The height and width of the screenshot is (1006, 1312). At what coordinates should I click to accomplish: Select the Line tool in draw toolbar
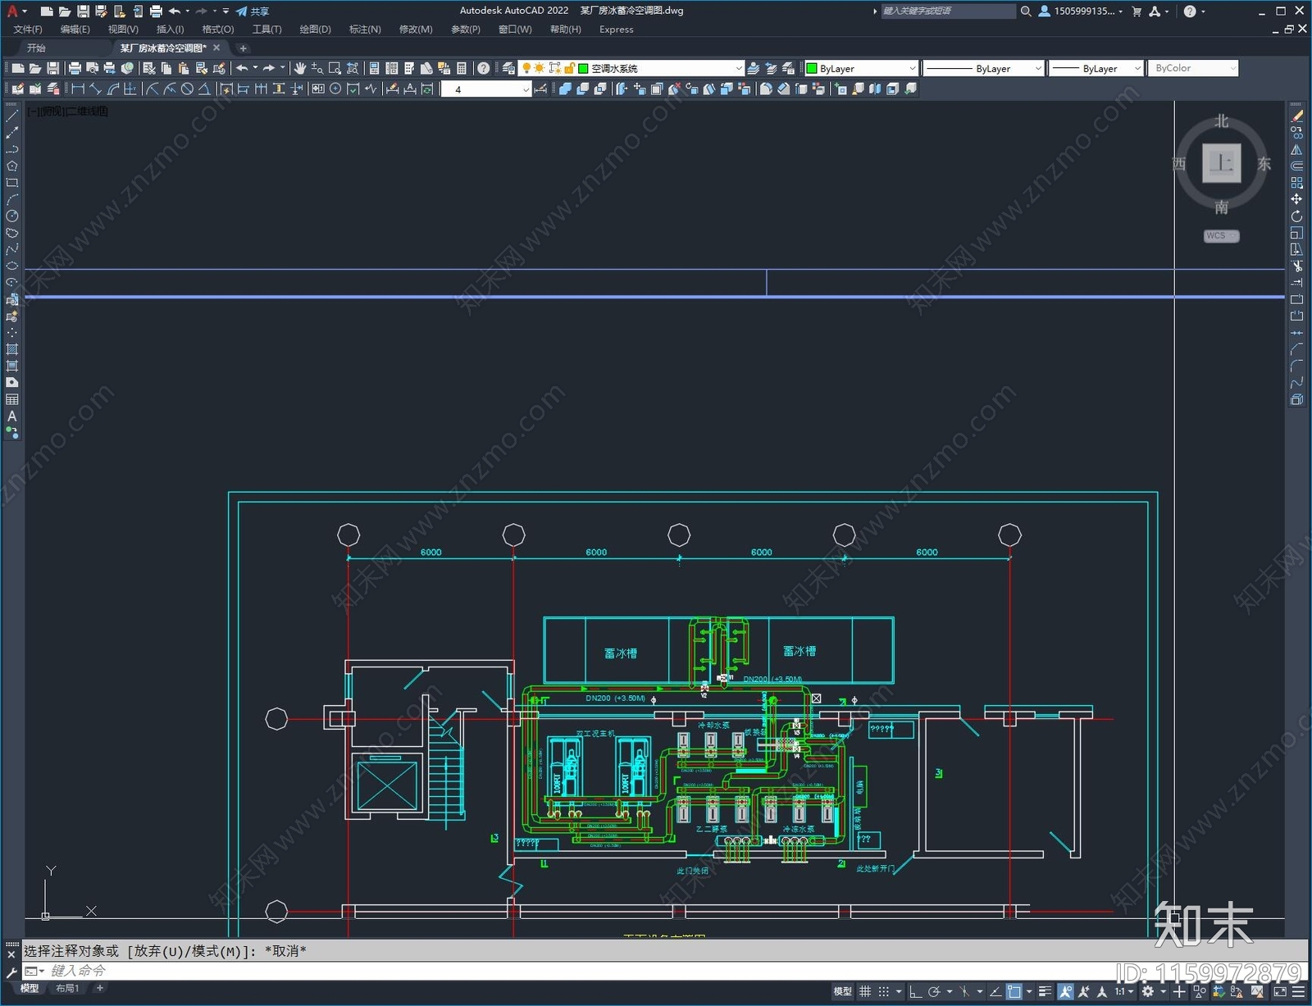[x=12, y=116]
